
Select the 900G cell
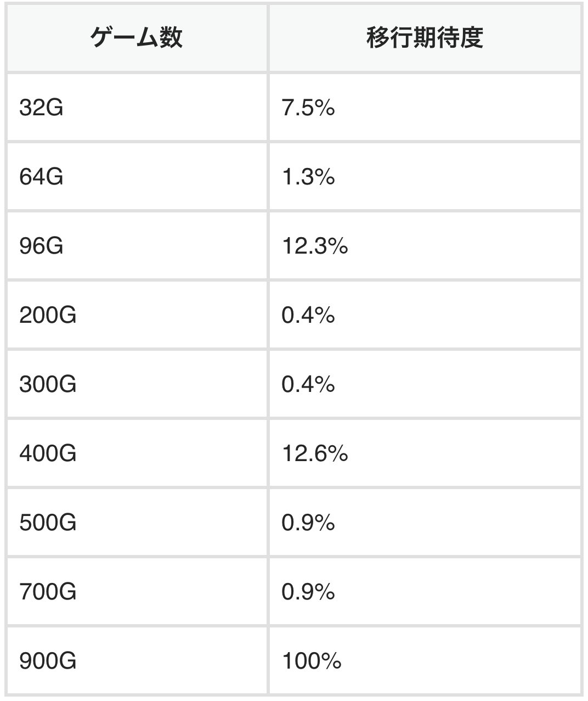click(137, 661)
